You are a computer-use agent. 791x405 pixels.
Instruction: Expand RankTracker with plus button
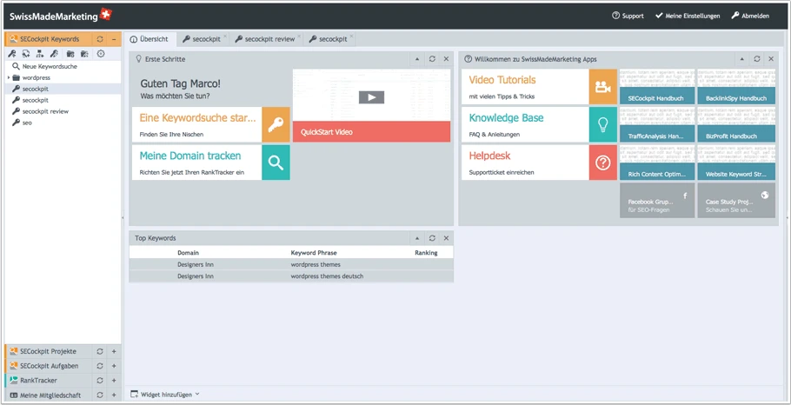(x=114, y=381)
